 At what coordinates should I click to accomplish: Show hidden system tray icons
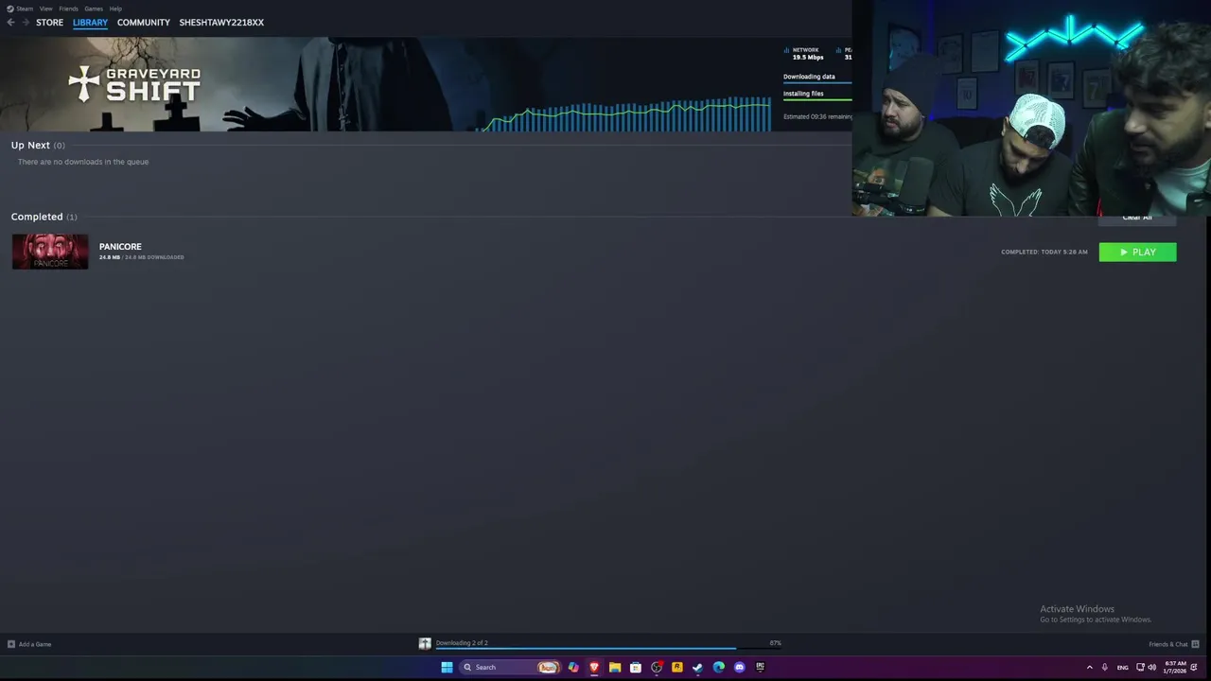coord(1089,667)
